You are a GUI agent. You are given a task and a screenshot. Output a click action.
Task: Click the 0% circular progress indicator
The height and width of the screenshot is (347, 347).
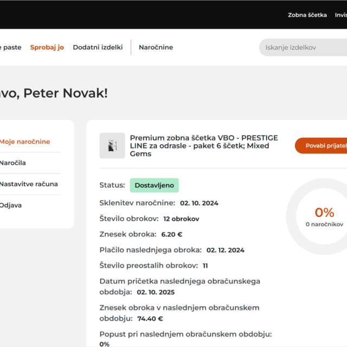point(324,212)
